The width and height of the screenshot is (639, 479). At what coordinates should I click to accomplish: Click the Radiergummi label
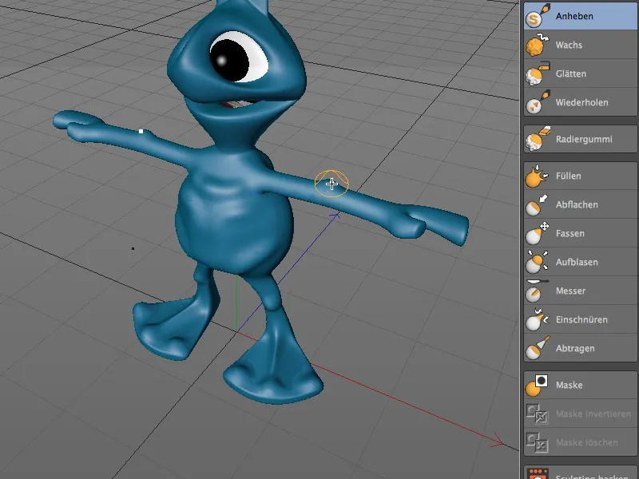(584, 139)
